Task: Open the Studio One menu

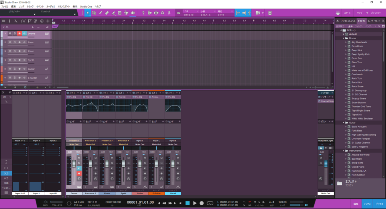Action: [x=86, y=7]
